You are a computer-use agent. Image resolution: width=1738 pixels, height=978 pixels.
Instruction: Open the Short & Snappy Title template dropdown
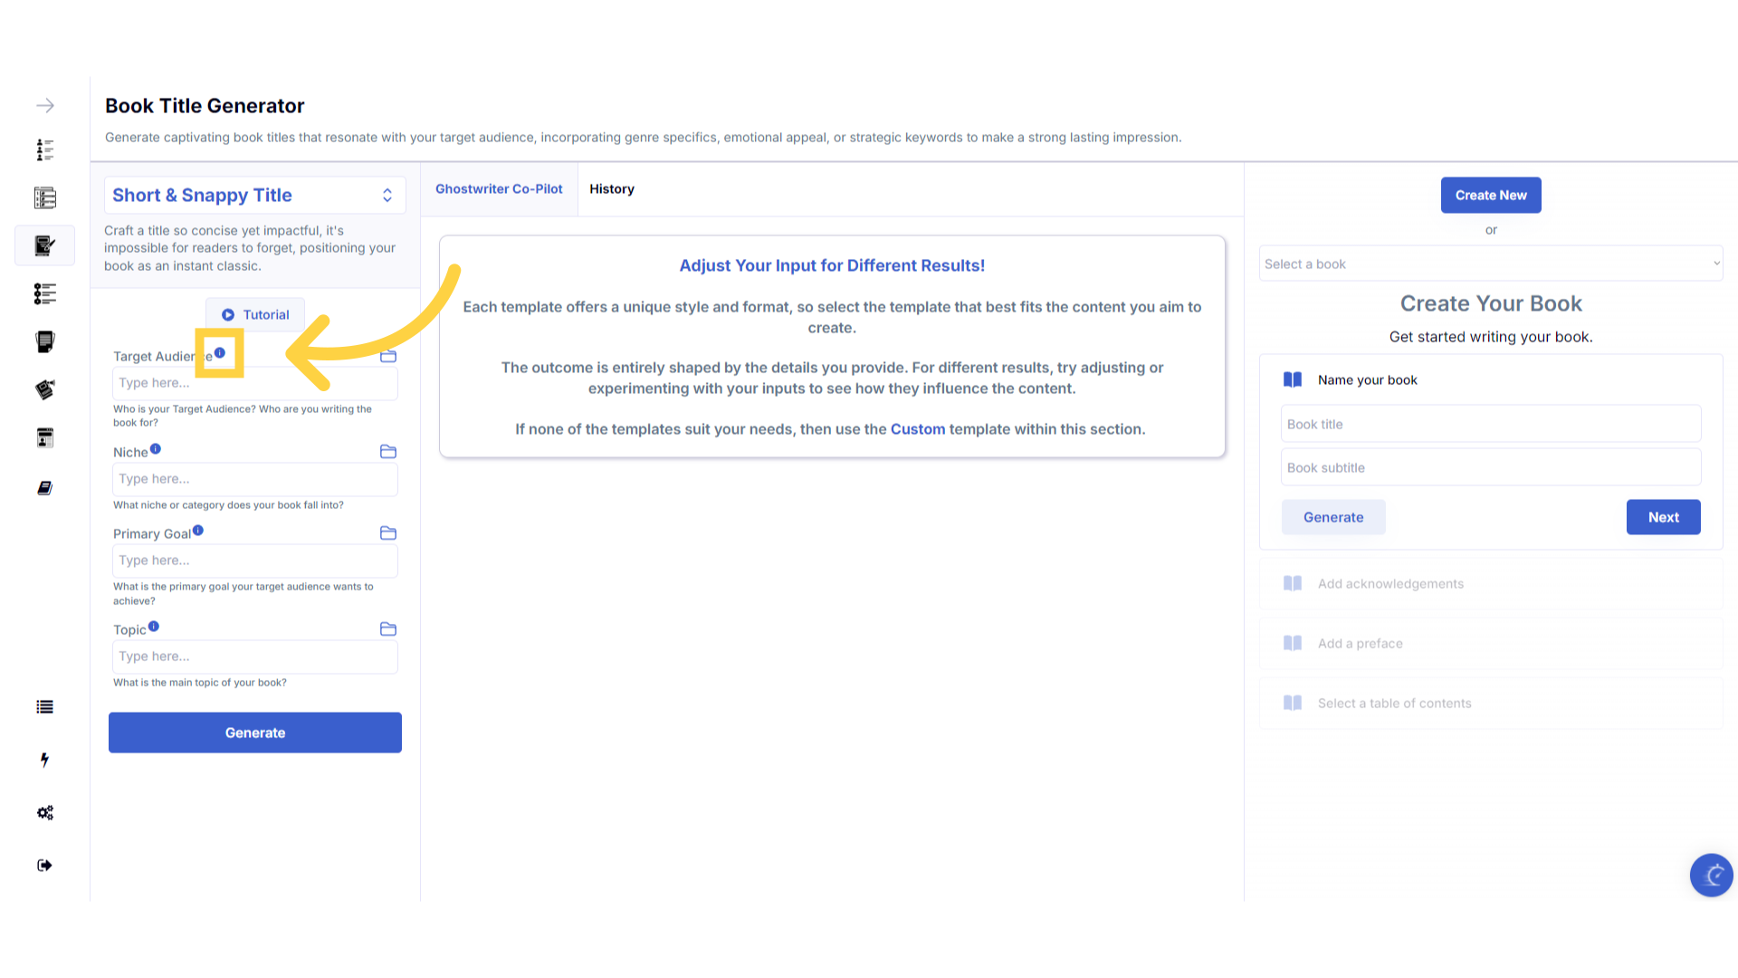(254, 196)
